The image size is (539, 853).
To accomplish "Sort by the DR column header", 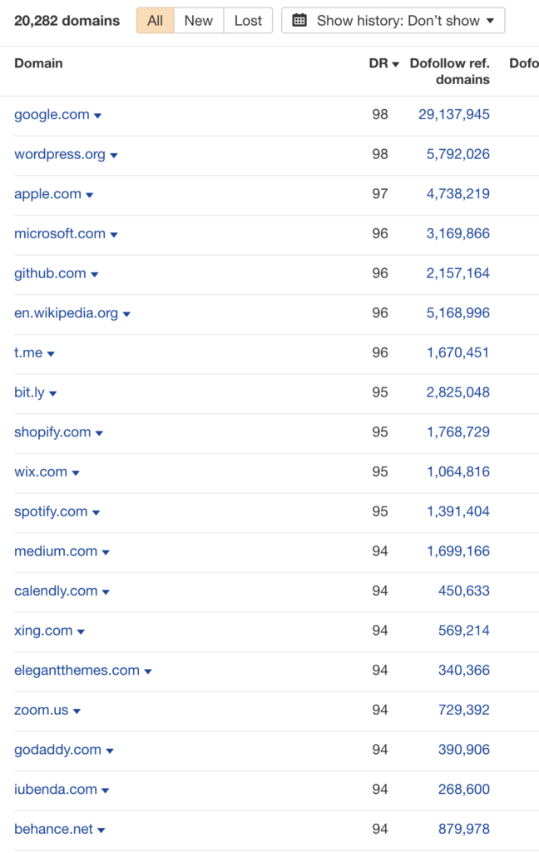I will (383, 63).
